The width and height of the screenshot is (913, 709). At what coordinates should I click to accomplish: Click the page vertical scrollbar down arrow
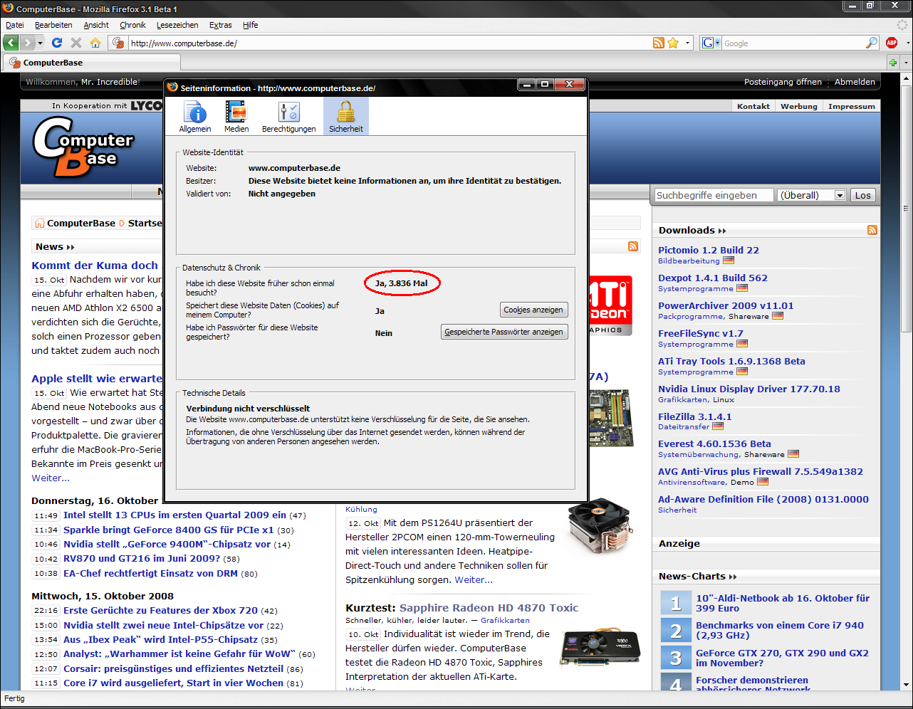pyautogui.click(x=906, y=685)
